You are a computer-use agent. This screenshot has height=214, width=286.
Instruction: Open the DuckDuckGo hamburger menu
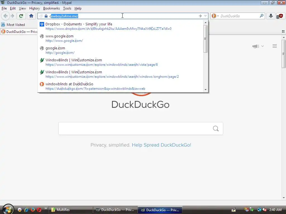[275, 46]
